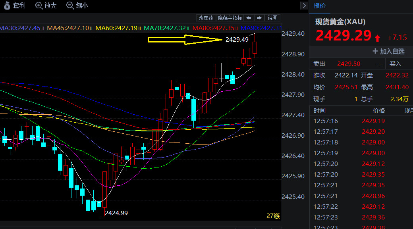Image resolution: width=413 pixels, height=229 pixels.
Task: Click the left arrow chart navigation button
Action: click(x=249, y=18)
